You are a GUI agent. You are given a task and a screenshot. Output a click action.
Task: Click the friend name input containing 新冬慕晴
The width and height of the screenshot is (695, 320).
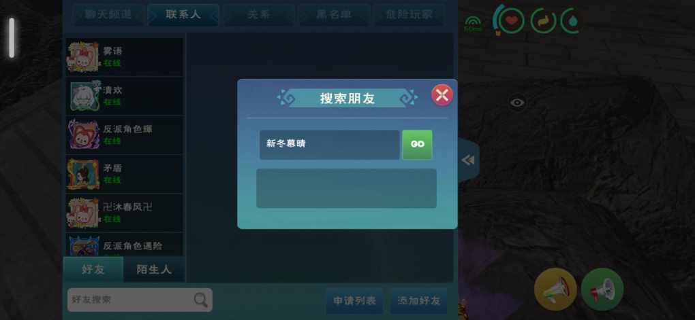point(329,145)
